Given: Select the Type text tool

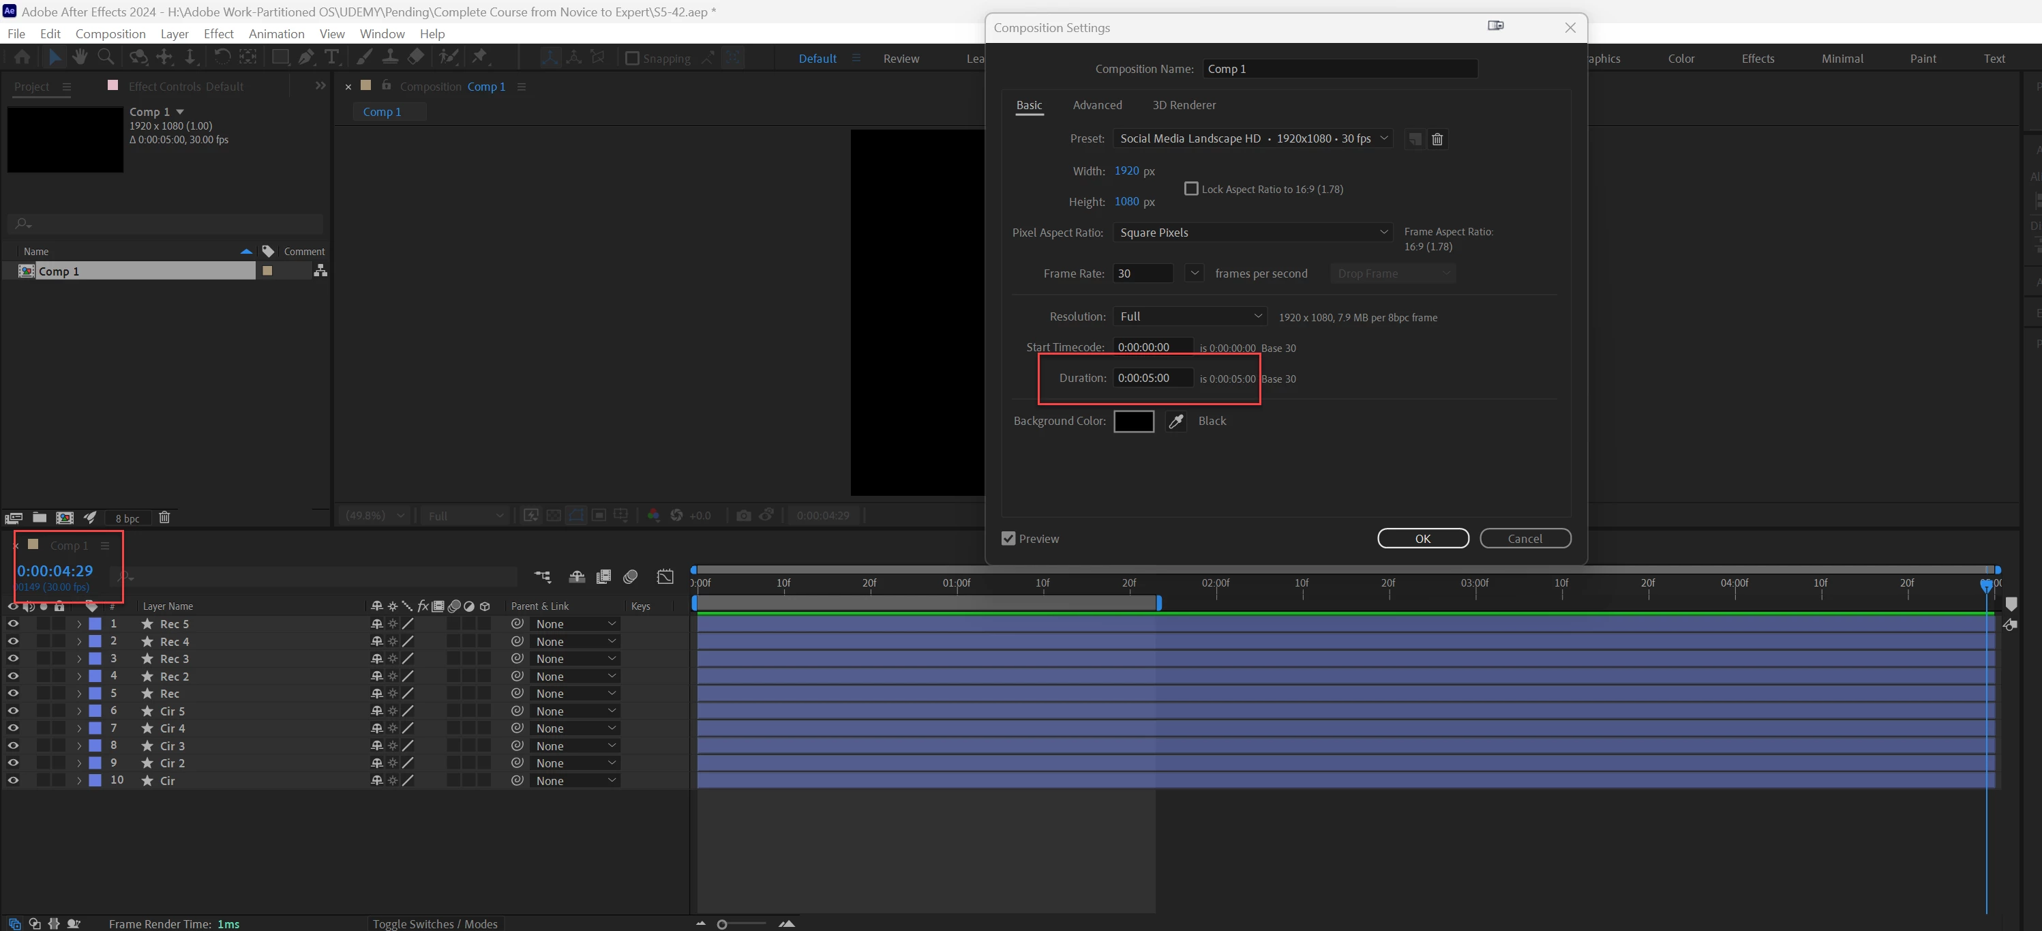Looking at the screenshot, I should click(x=331, y=57).
